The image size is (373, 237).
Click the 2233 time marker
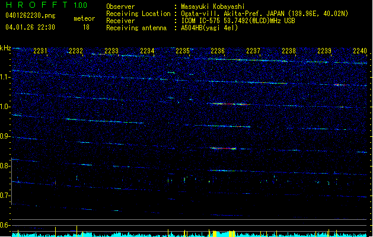(x=111, y=51)
